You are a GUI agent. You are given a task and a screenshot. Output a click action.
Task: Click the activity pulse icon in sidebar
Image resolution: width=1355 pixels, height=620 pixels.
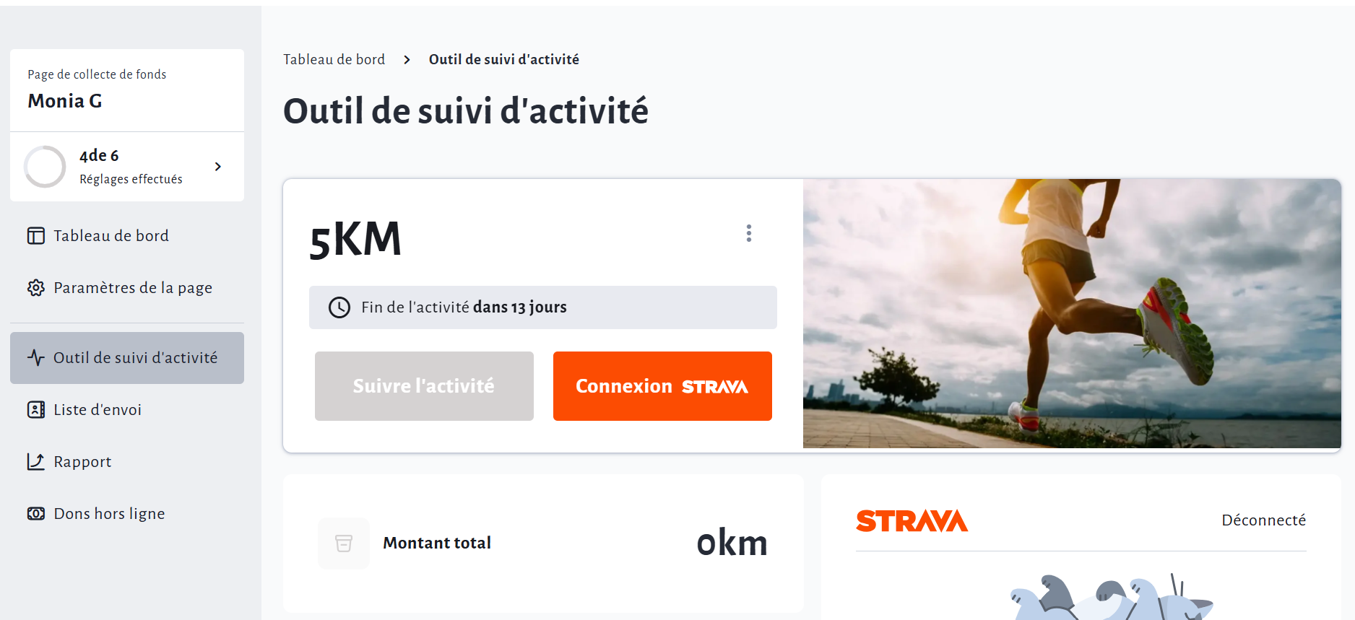coord(36,357)
